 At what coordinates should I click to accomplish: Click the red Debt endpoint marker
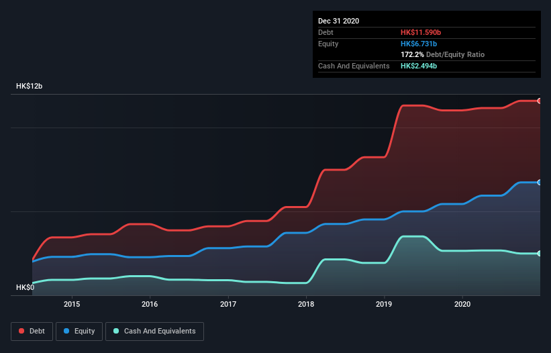tap(540, 101)
